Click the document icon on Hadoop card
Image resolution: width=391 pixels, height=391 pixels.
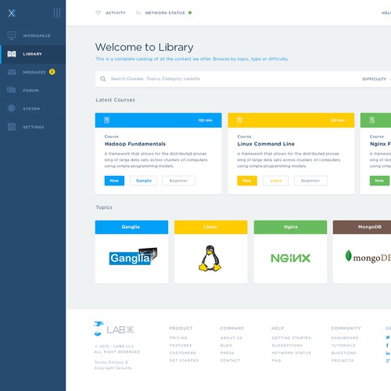106,120
